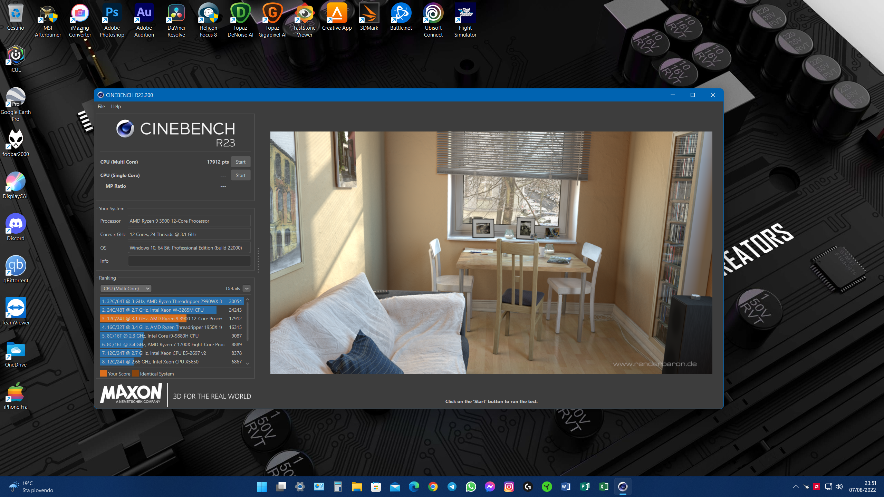Select the Intel Xeon W-3265M ranking row

point(172,310)
